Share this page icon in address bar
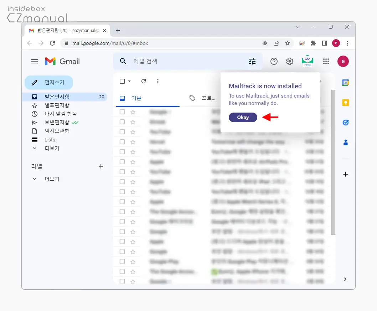The height and width of the screenshot is (311, 377). pos(276,43)
